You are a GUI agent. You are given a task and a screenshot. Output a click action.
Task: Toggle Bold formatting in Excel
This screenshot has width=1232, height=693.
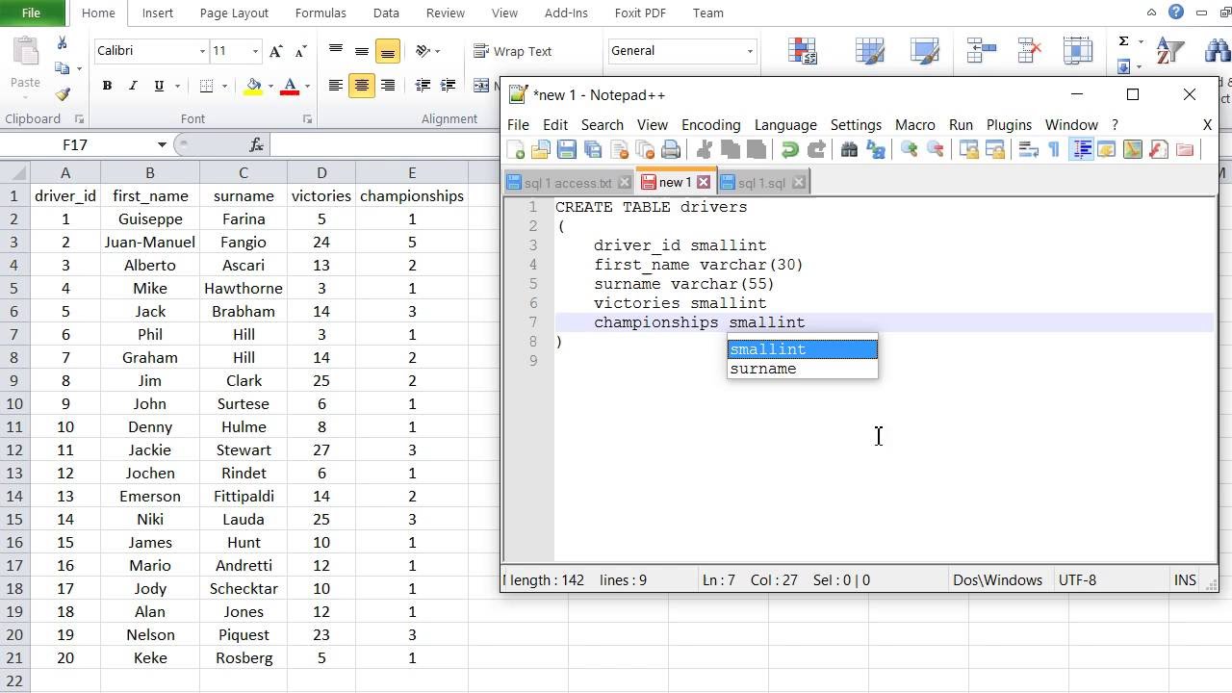point(107,86)
